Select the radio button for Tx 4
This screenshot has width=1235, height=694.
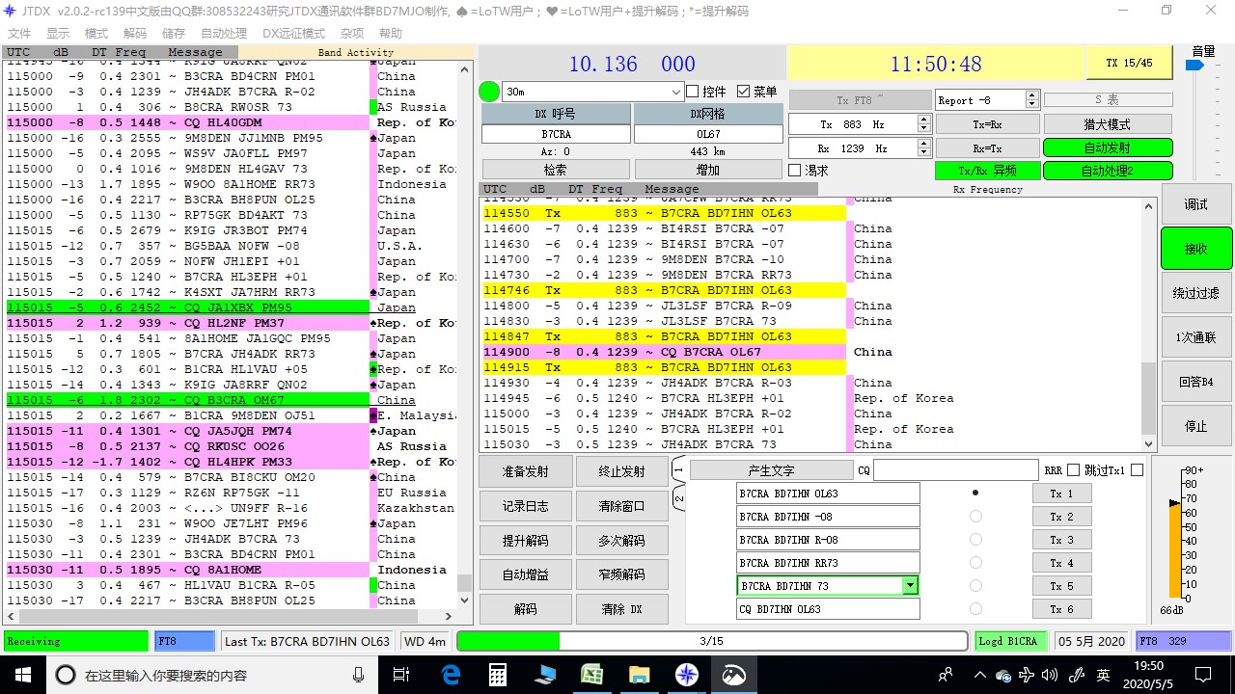point(975,563)
